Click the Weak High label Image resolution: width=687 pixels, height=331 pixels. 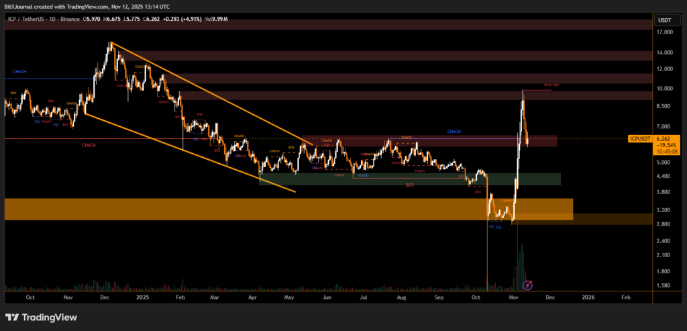[551, 86]
